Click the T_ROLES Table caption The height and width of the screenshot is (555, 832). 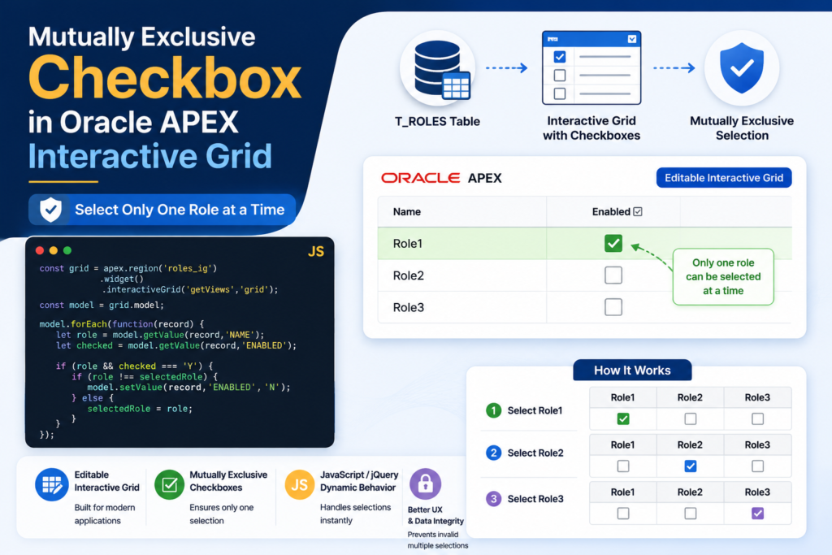click(437, 122)
